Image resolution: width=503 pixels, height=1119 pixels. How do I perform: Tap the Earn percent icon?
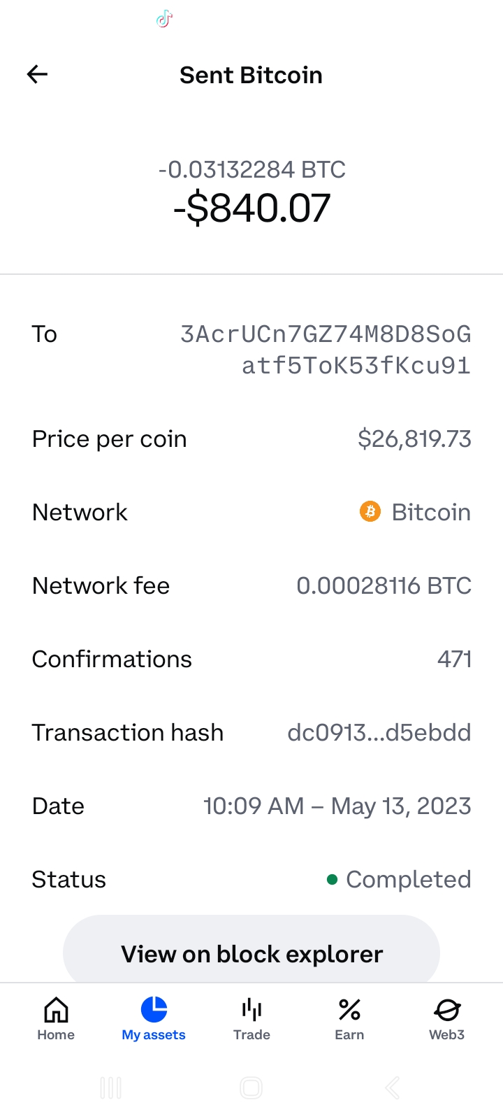tap(349, 1010)
